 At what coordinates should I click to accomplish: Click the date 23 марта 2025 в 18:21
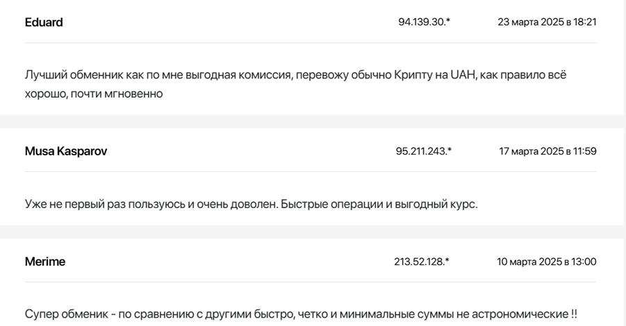tap(546, 22)
